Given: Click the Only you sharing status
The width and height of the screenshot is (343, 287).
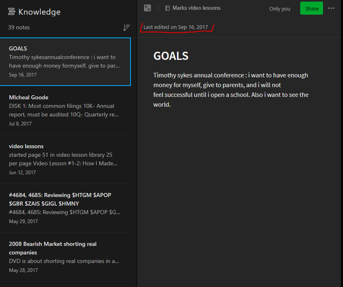Looking at the screenshot, I should (x=279, y=9).
